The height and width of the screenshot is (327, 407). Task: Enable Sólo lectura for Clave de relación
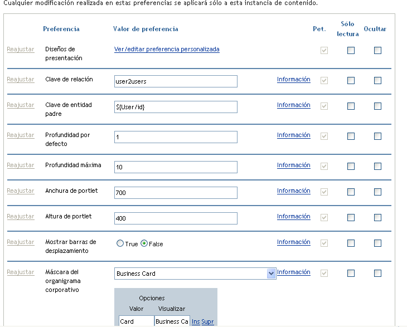click(x=351, y=80)
